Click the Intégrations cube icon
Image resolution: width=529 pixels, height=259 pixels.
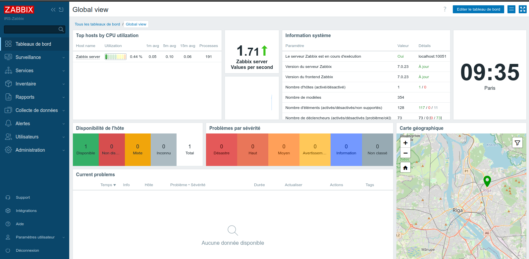(x=8, y=211)
